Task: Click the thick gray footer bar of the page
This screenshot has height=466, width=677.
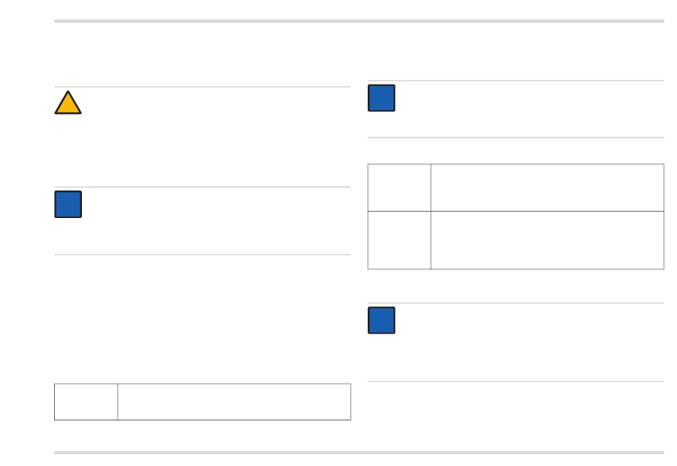Action: [359, 452]
